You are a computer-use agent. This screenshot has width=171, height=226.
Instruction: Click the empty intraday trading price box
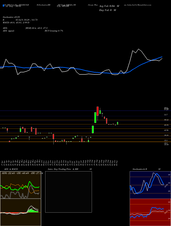(68, 192)
